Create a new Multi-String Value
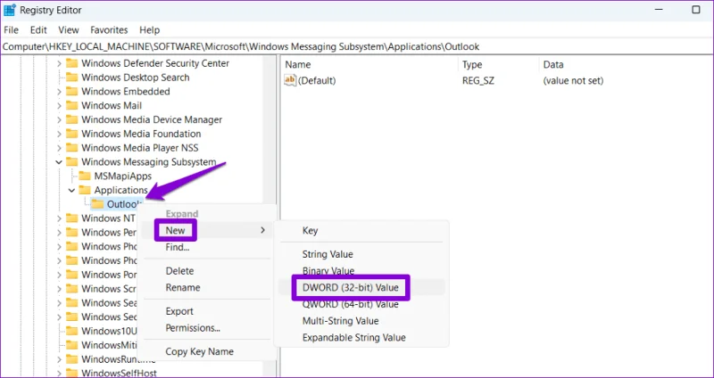Screen dimensions: 714x378 [x=340, y=321]
